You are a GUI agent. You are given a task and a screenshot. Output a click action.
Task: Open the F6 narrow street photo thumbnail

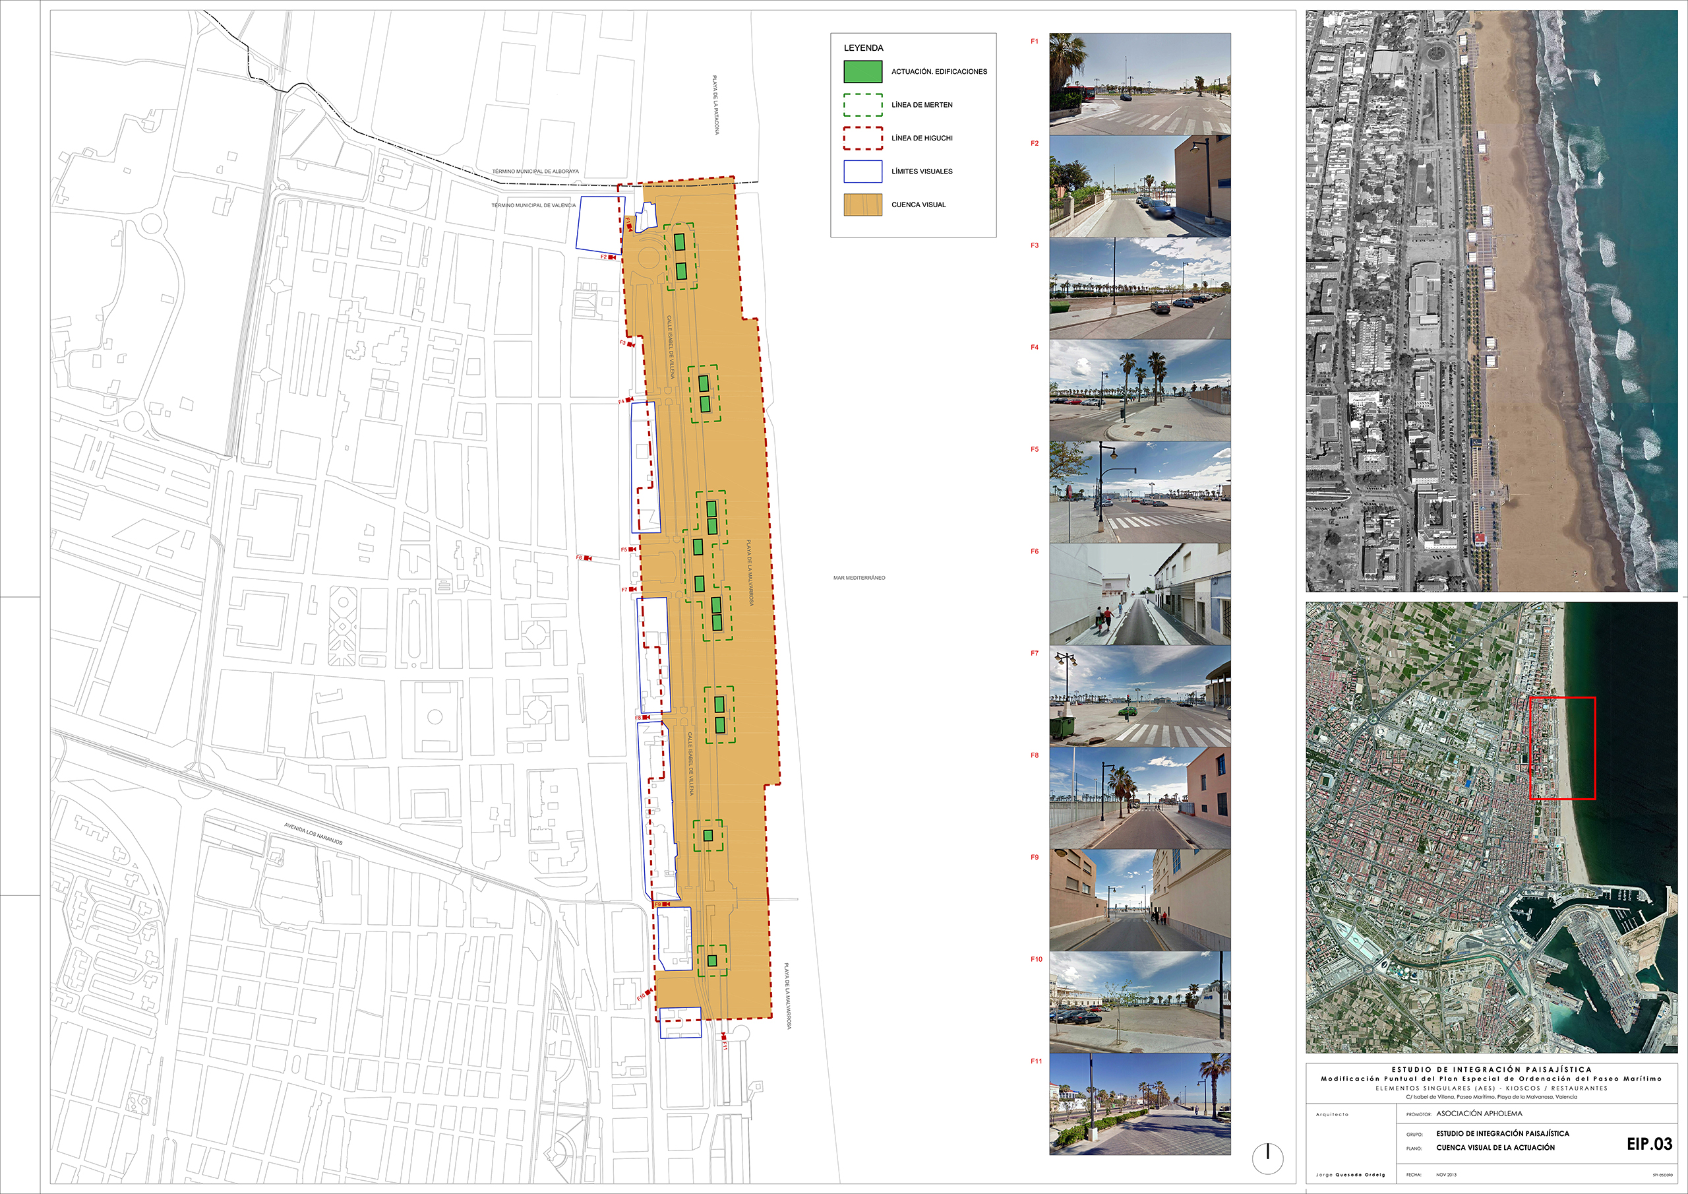(x=1139, y=594)
